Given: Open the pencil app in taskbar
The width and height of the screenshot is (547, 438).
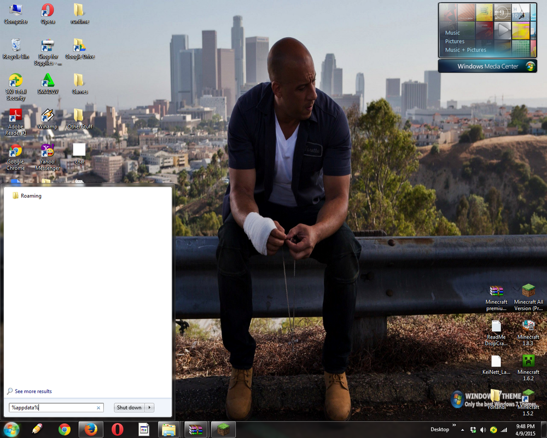Looking at the screenshot, I should pos(37,429).
